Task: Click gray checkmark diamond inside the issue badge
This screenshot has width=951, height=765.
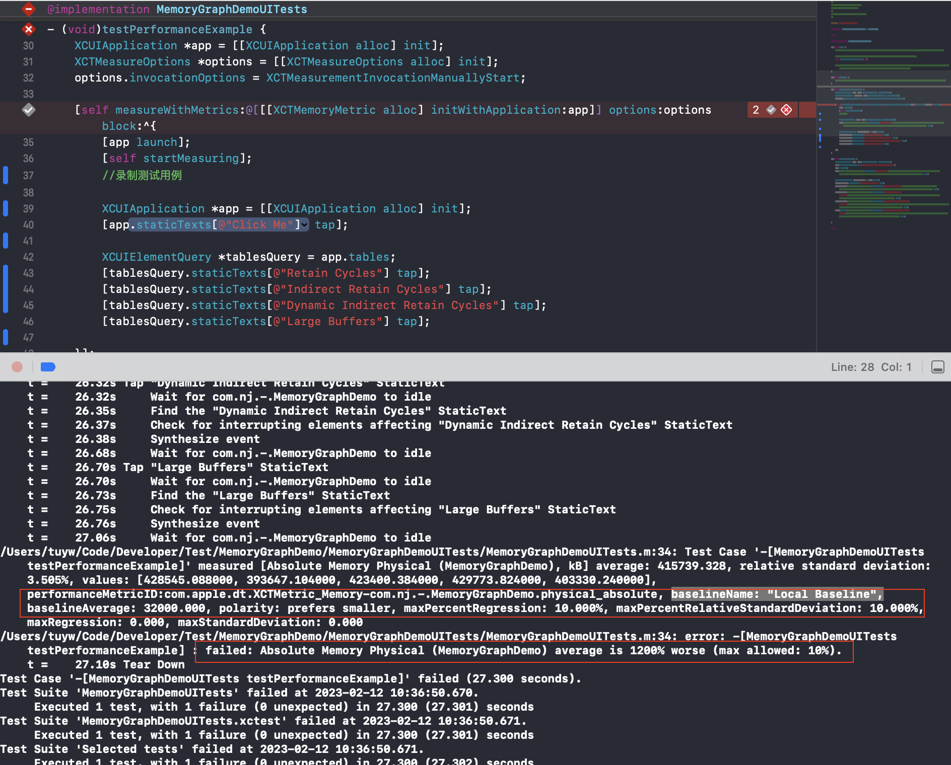Action: pyautogui.click(x=771, y=110)
